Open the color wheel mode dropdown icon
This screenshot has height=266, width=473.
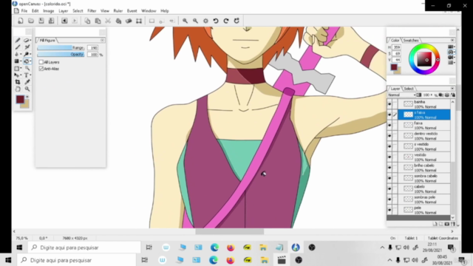[452, 52]
